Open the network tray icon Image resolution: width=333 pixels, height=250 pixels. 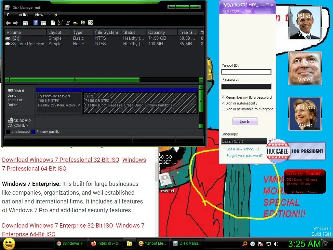pos(268,243)
